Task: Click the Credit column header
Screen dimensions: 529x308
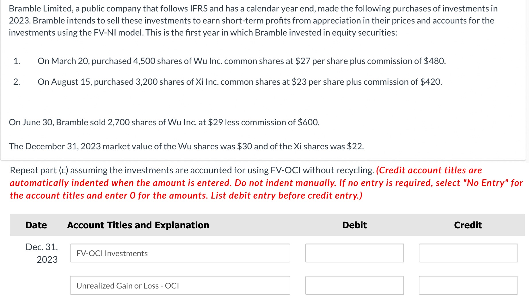Action: click(468, 225)
